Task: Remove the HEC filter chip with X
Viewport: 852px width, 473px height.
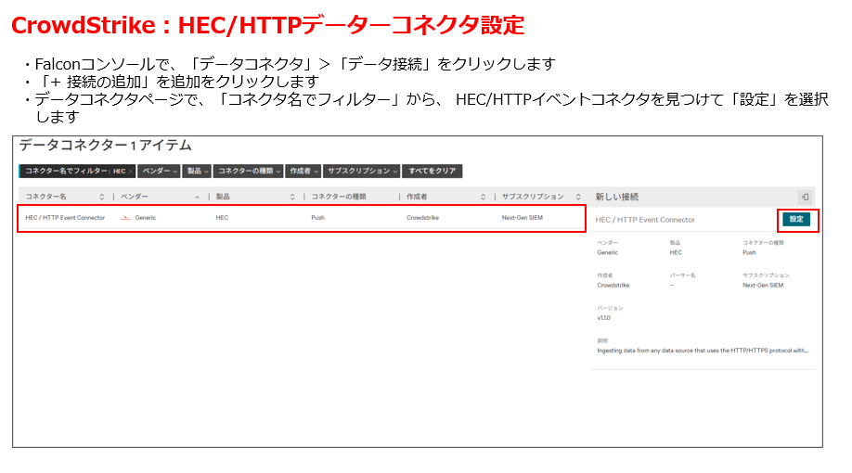Action: pyautogui.click(x=131, y=172)
